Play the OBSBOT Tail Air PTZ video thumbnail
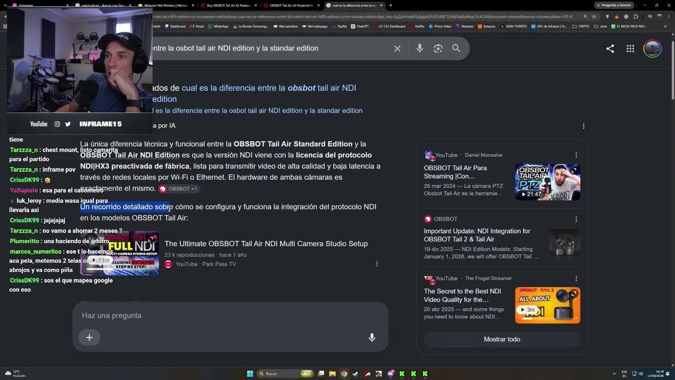This screenshot has height=380, width=675. coord(547,182)
